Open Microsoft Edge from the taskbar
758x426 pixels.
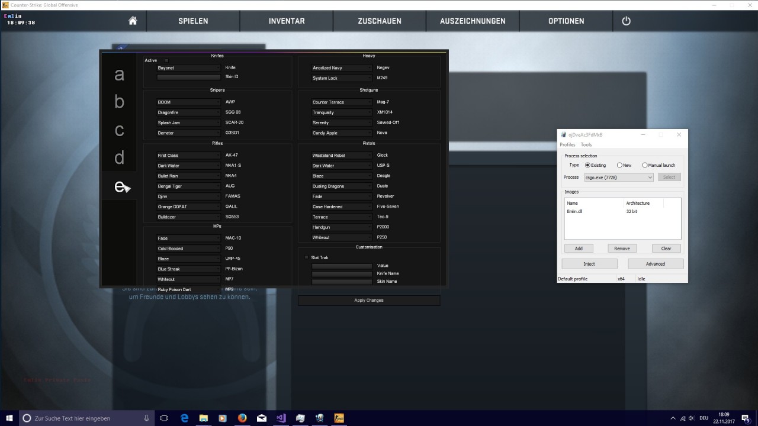pyautogui.click(x=184, y=418)
